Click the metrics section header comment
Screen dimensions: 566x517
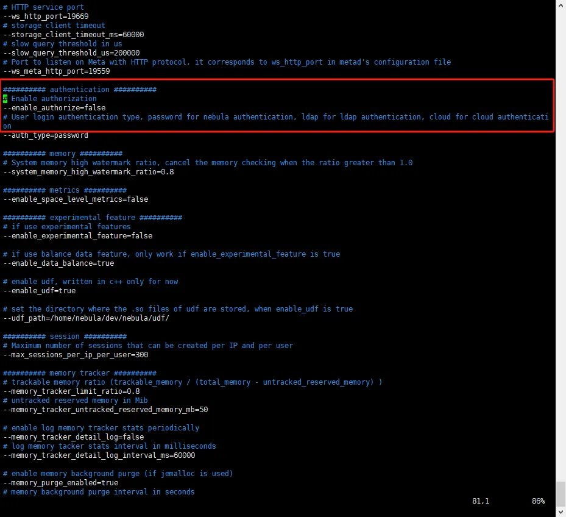[x=65, y=190]
